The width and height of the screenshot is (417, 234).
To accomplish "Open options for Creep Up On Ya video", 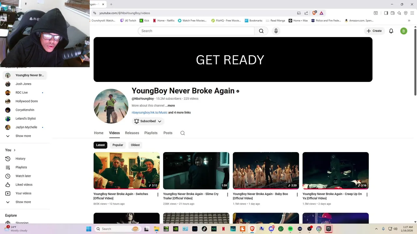I will (x=367, y=195).
